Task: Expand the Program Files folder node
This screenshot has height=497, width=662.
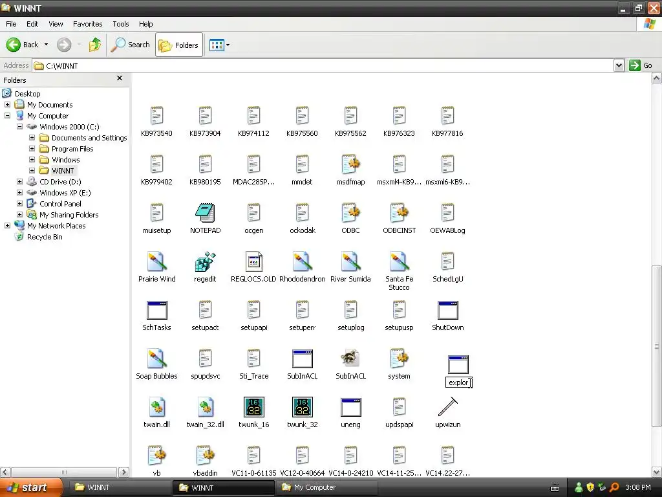Action: coord(32,148)
